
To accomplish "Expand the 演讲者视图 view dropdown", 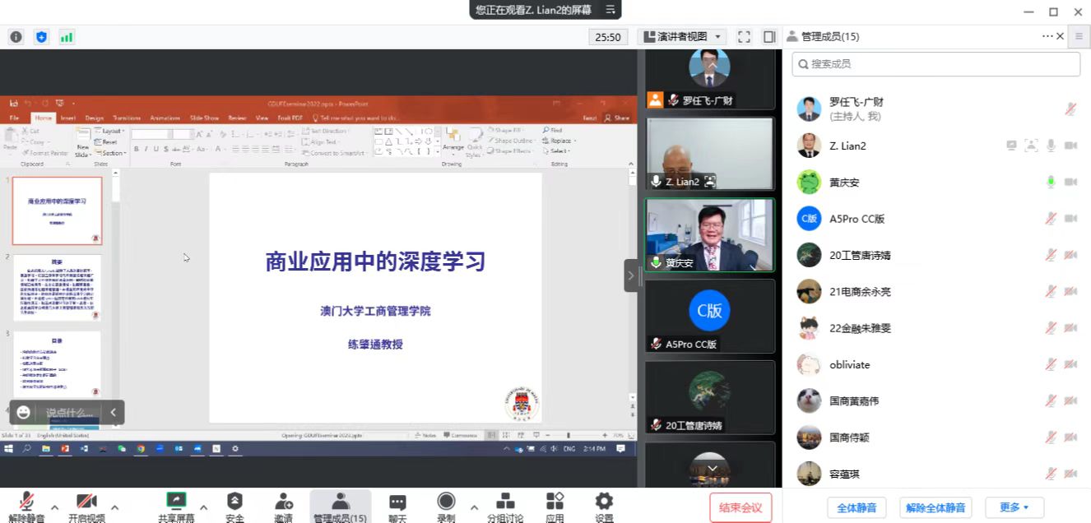I will point(682,36).
